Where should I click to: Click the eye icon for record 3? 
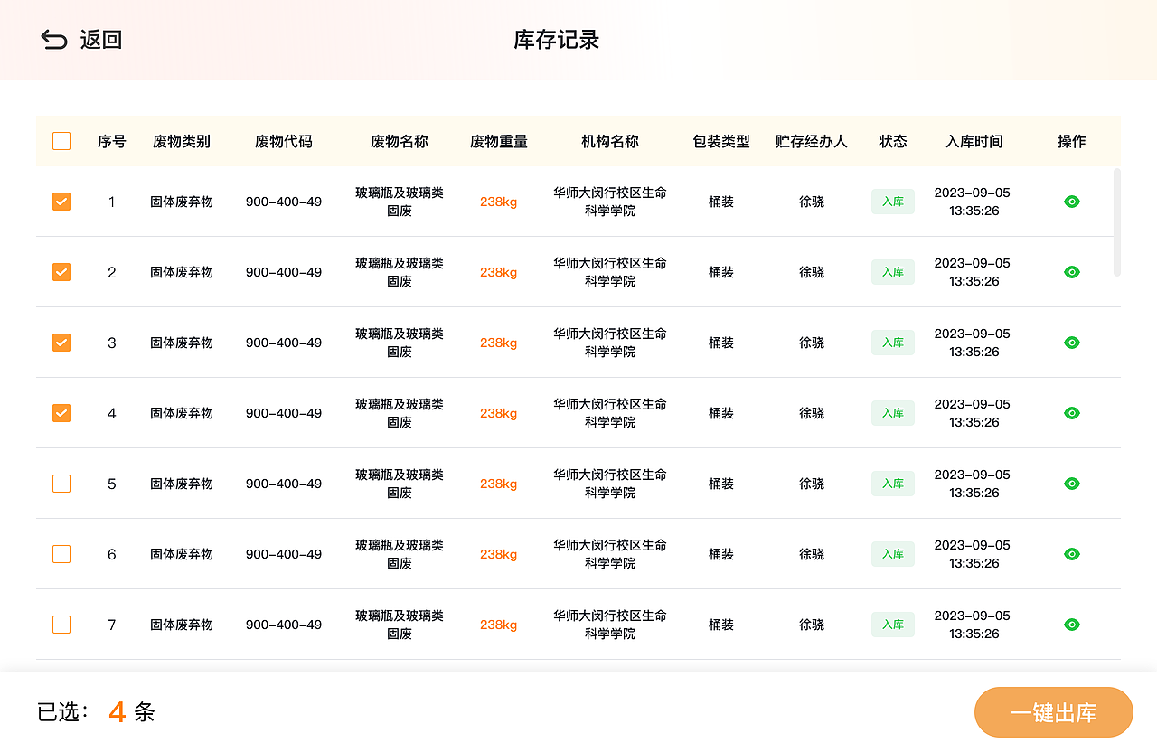click(1071, 343)
